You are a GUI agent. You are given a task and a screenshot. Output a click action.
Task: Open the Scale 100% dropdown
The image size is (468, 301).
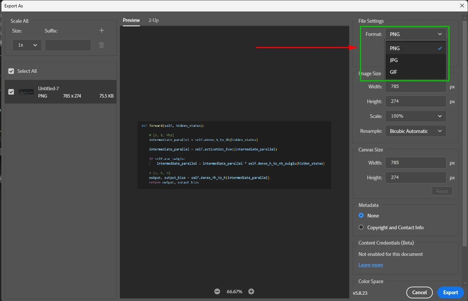tap(416, 116)
